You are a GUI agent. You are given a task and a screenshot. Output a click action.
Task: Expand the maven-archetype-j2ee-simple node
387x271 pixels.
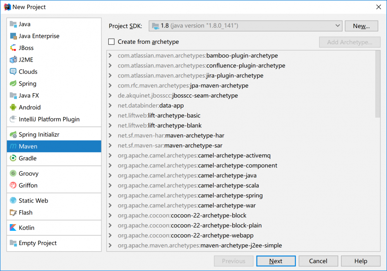pos(111,245)
